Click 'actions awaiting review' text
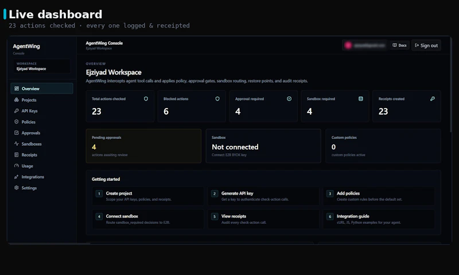459x275 pixels. [x=110, y=155]
